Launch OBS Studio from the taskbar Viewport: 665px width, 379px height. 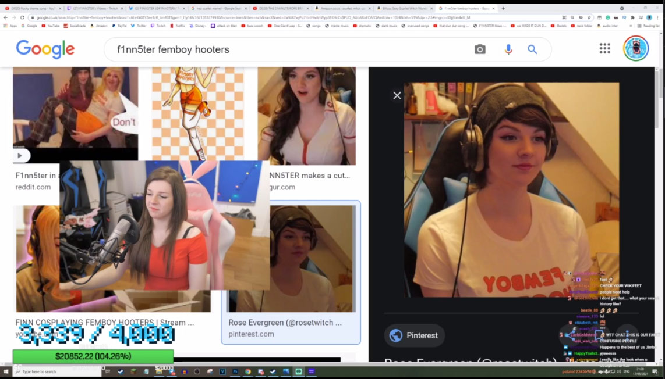197,372
